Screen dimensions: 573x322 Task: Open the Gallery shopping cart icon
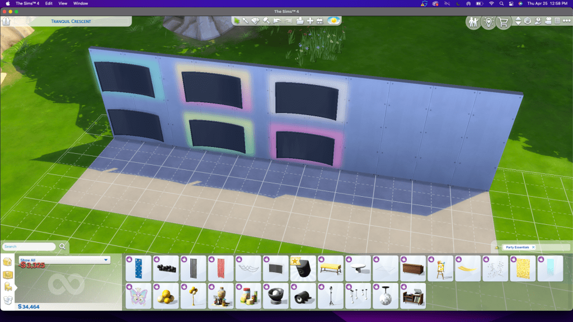504,22
